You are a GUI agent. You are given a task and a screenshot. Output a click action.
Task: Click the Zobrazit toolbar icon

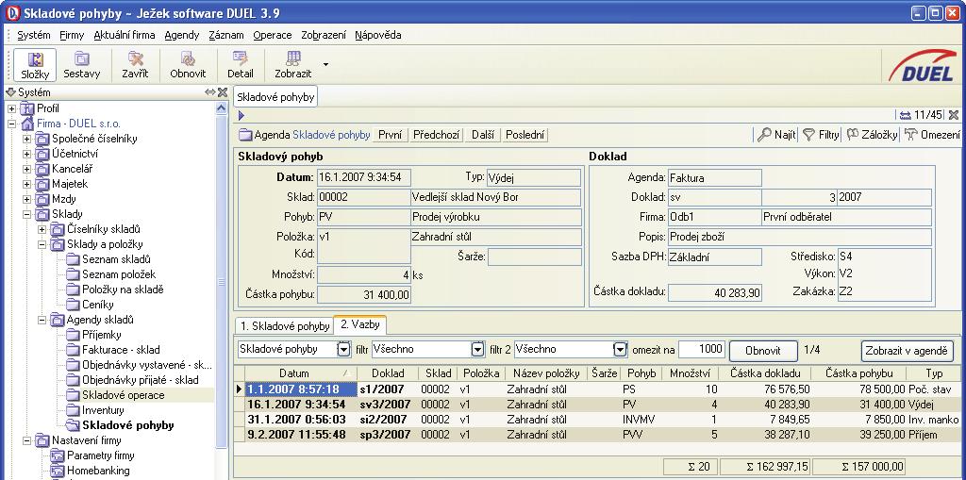click(x=292, y=65)
